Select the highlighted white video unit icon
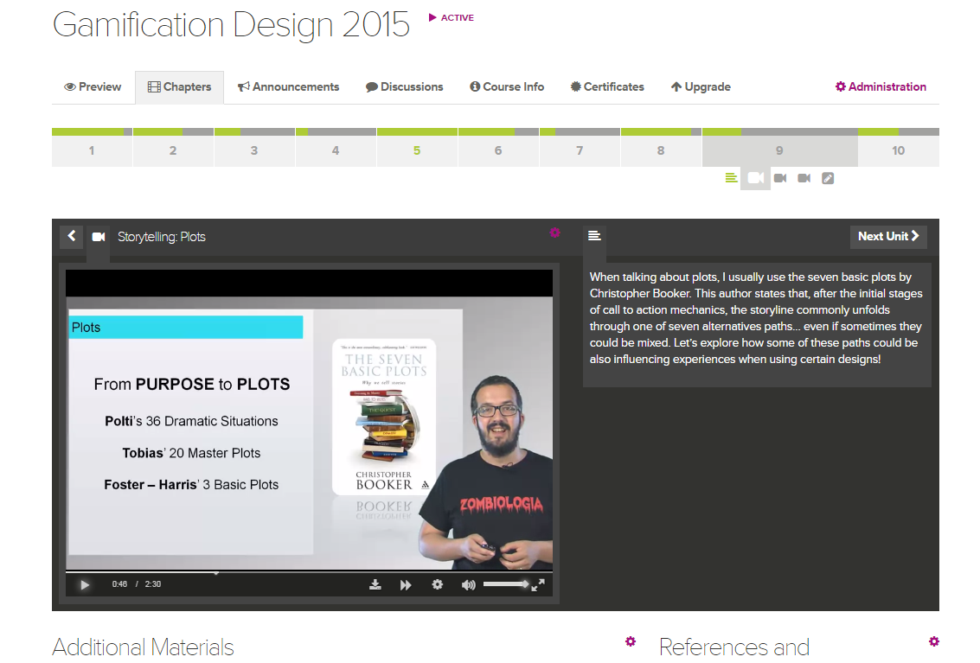Image resolution: width=980 pixels, height=663 pixels. pyautogui.click(x=755, y=178)
